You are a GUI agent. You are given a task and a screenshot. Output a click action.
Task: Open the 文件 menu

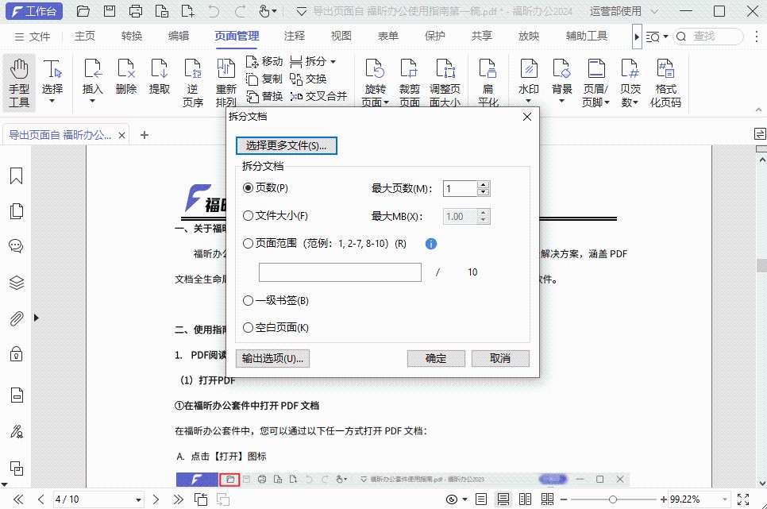point(33,37)
